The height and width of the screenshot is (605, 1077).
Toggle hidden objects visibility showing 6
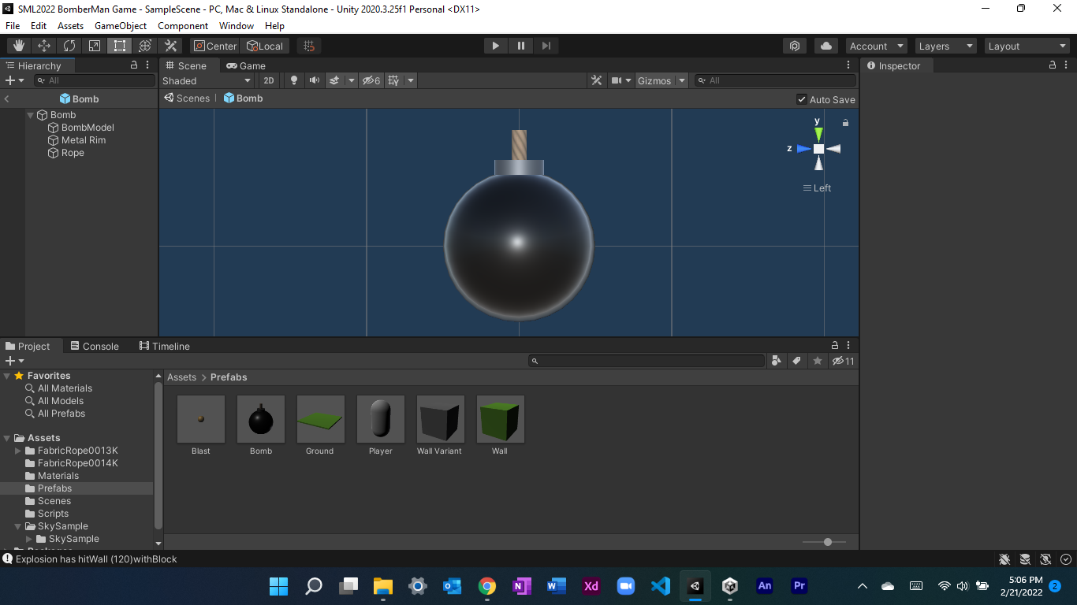click(371, 80)
